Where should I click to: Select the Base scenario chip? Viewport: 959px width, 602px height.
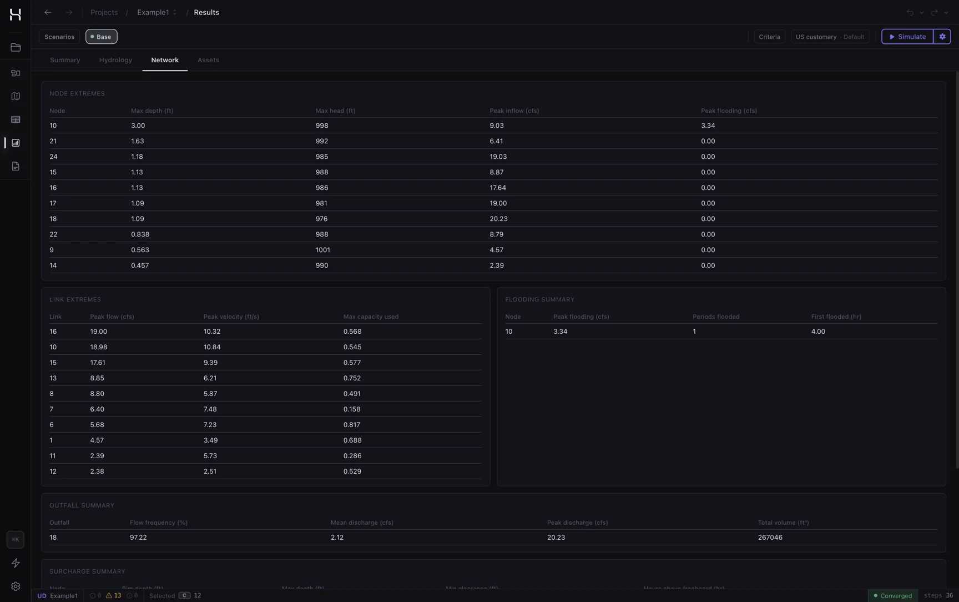tap(102, 37)
